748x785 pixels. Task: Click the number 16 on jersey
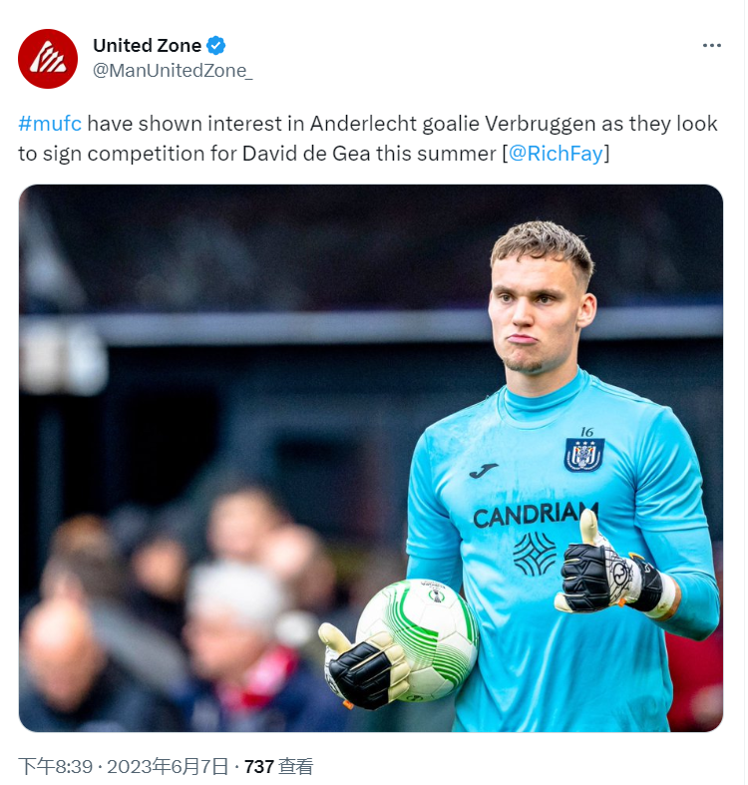coord(586,432)
